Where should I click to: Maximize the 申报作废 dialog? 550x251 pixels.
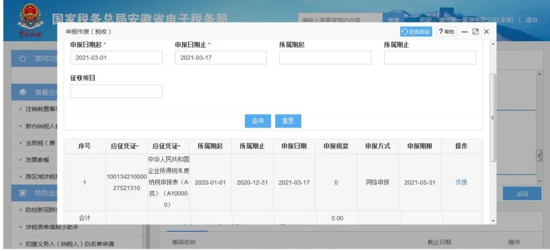tap(475, 32)
